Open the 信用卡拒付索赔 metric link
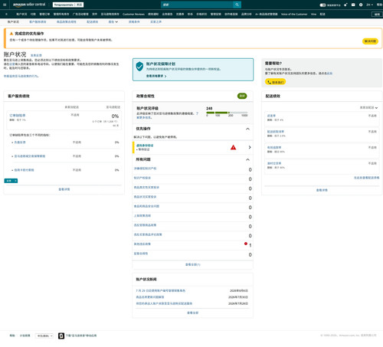 pyautogui.click(x=24, y=170)
